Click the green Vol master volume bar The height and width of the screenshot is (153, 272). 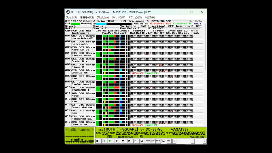75,24
